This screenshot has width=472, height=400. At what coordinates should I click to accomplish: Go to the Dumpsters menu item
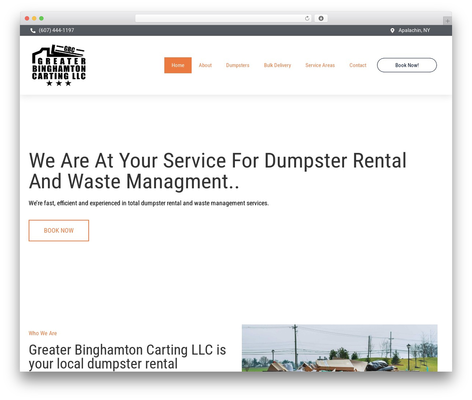(x=237, y=65)
